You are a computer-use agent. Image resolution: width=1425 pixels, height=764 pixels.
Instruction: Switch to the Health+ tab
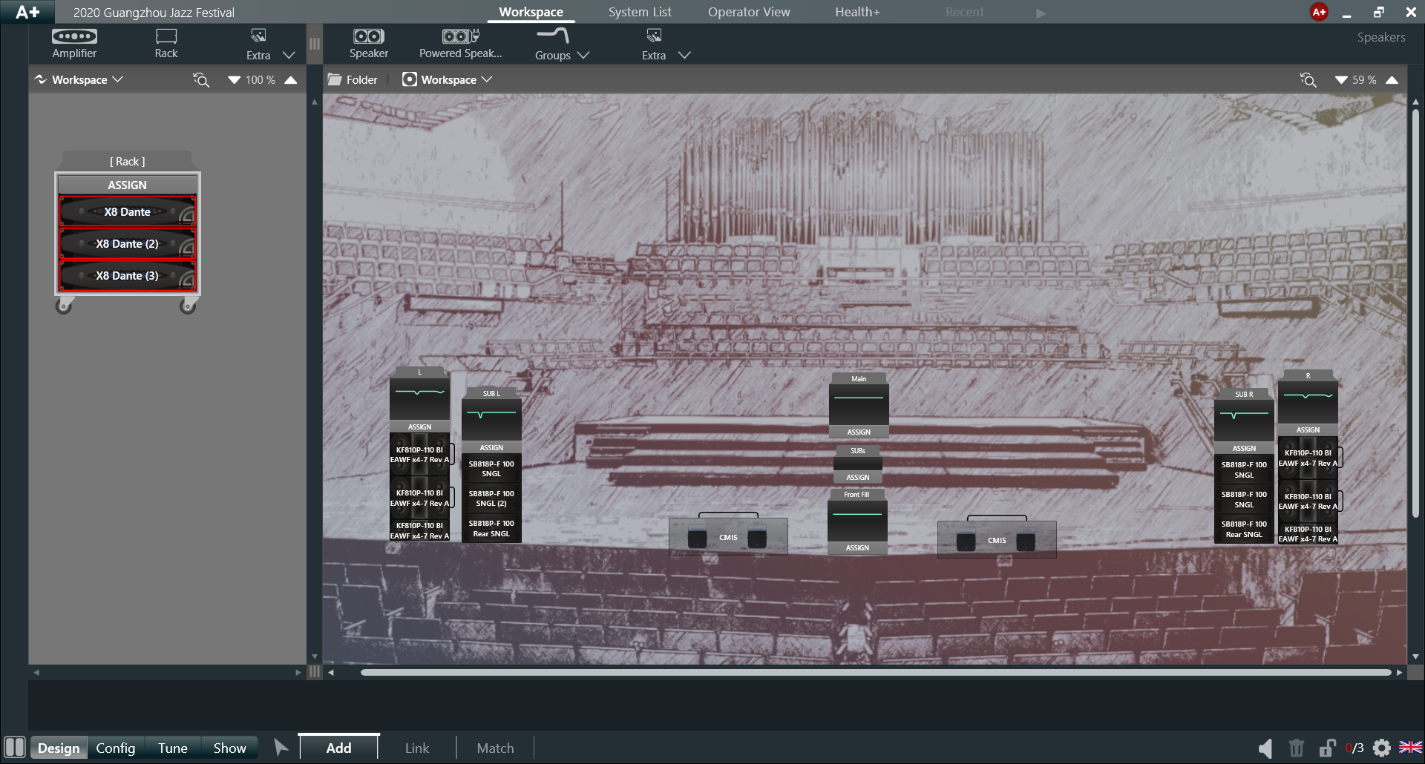click(857, 12)
